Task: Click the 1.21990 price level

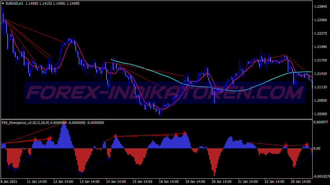Action: click(x=321, y=47)
